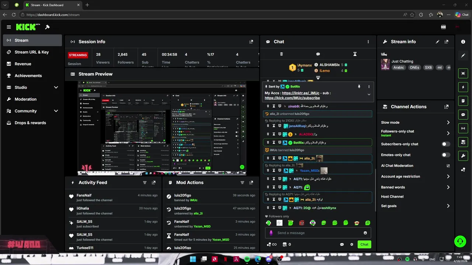Click the info icon in right sidebar

click(463, 42)
